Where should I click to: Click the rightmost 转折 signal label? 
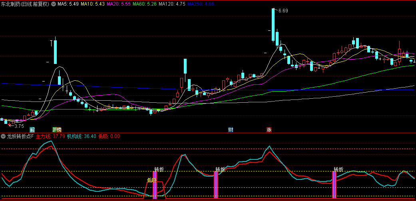point(339,169)
